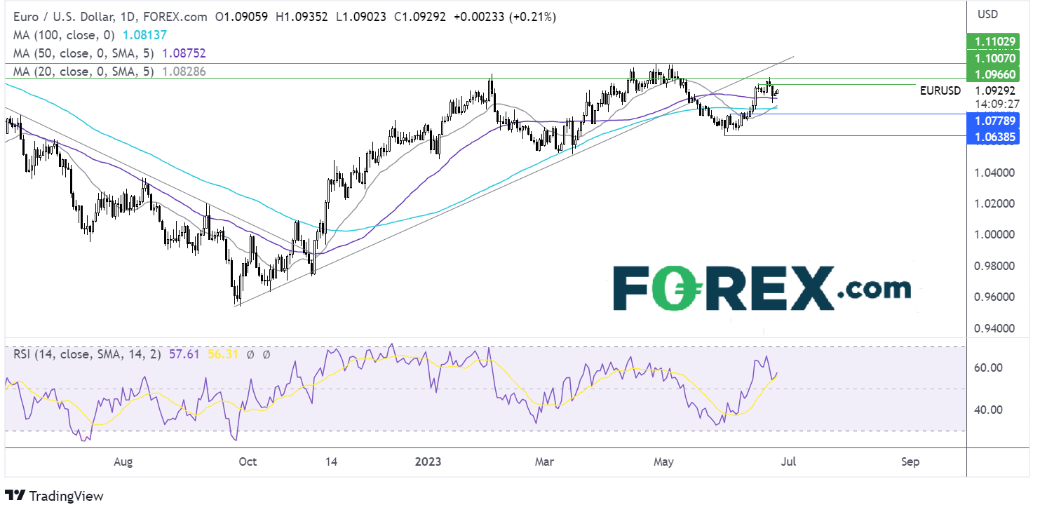Click the RSI value 57.61 in purple
1040x512 pixels.
pyautogui.click(x=185, y=355)
